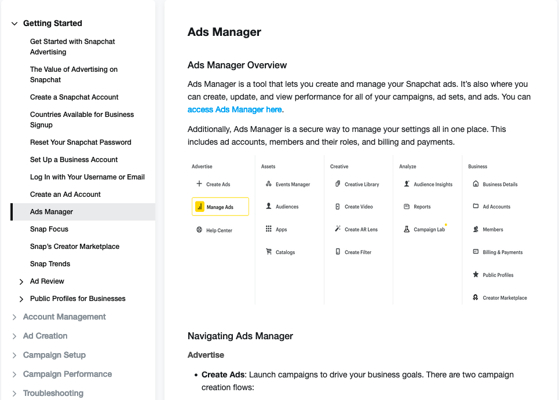Expand the Ad Creation section
The height and width of the screenshot is (400, 559).
tap(45, 336)
